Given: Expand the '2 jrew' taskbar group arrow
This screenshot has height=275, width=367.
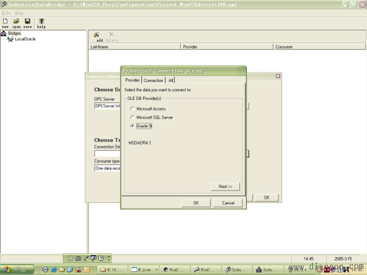Looking at the screenshot, I should [157, 269].
